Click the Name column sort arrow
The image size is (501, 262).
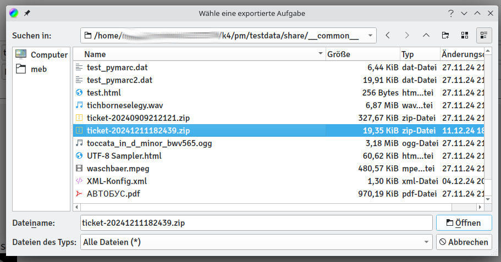(320, 53)
